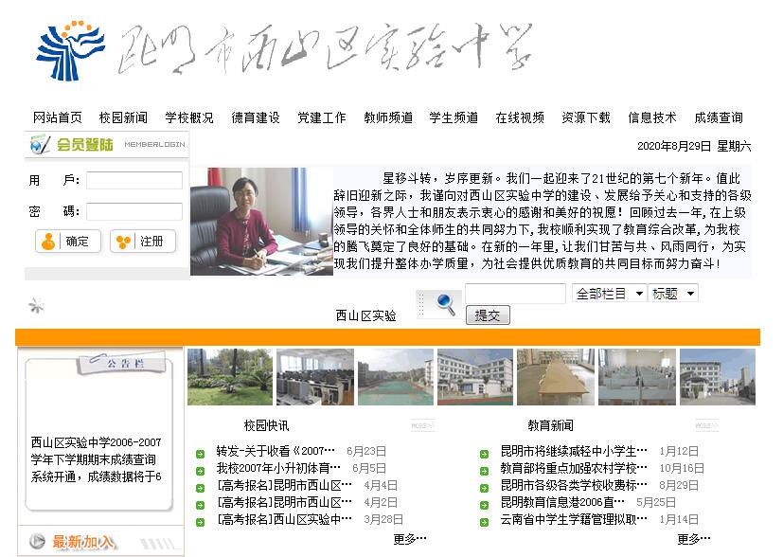Screen dimensions: 783x557
Task: Open the school gate exterior thumbnail
Action: [718, 377]
